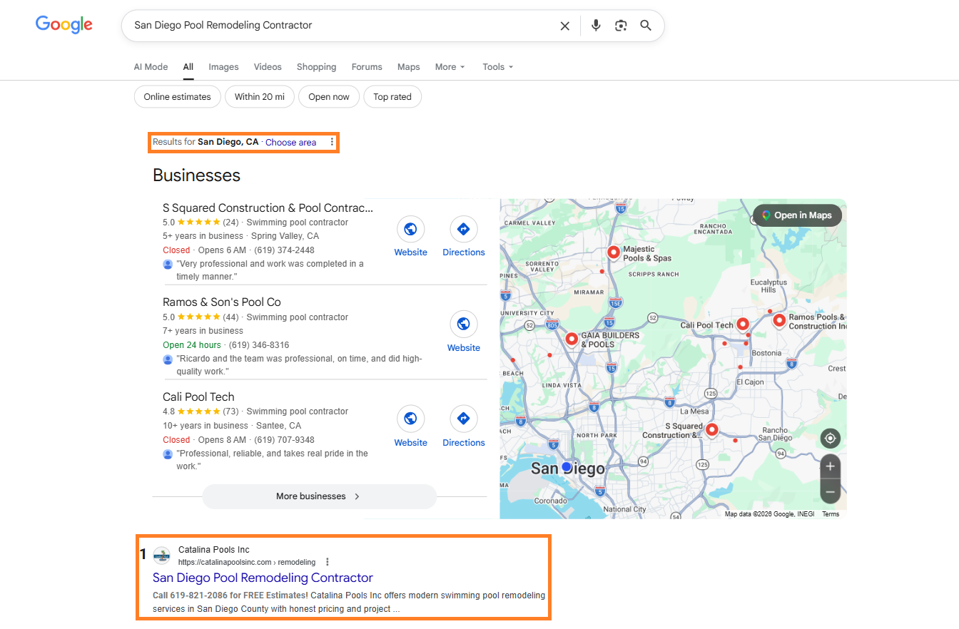Open the three-dot menu for Catalina Pools result

(x=328, y=562)
